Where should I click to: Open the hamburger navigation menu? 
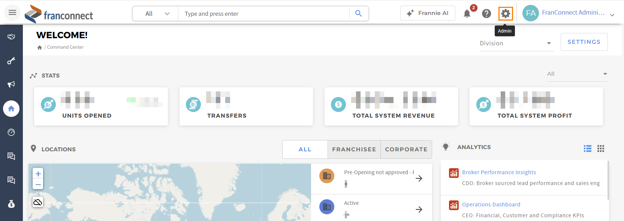click(12, 12)
